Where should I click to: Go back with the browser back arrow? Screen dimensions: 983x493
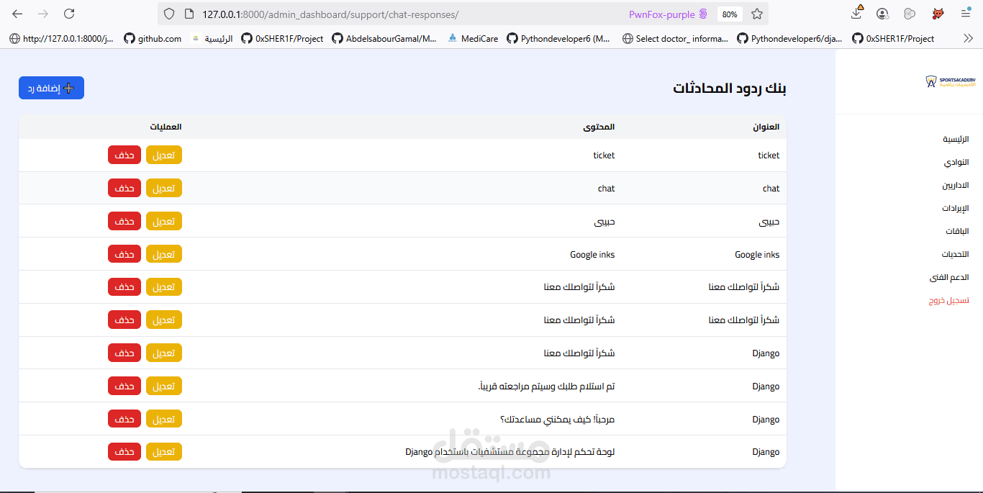click(17, 14)
